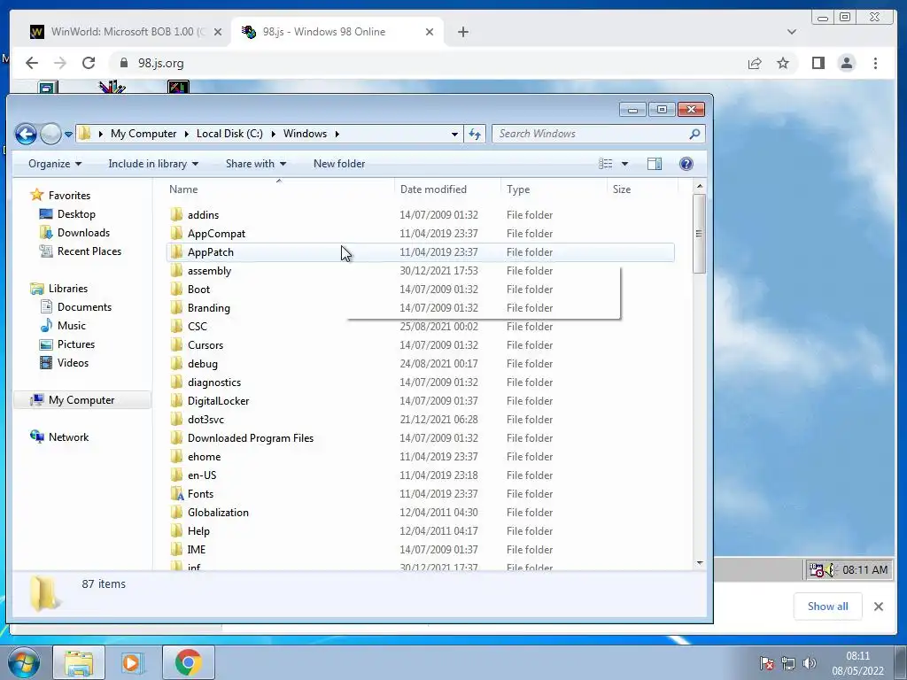
Task: Select the addins folder icon
Action: [177, 214]
